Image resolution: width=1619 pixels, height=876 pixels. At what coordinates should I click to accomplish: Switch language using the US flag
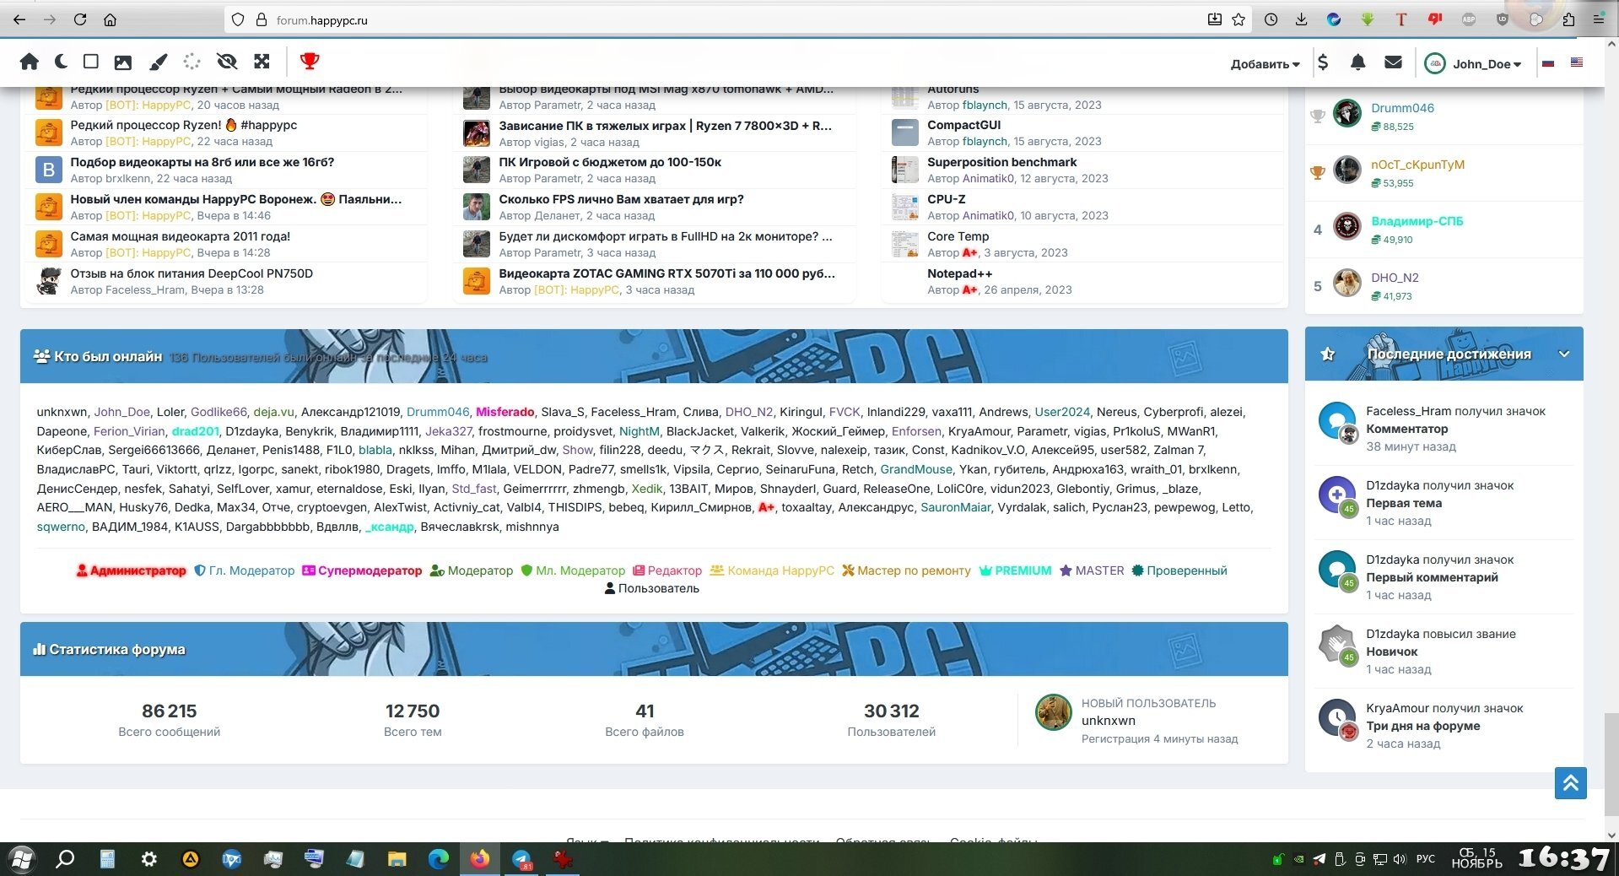click(1576, 62)
